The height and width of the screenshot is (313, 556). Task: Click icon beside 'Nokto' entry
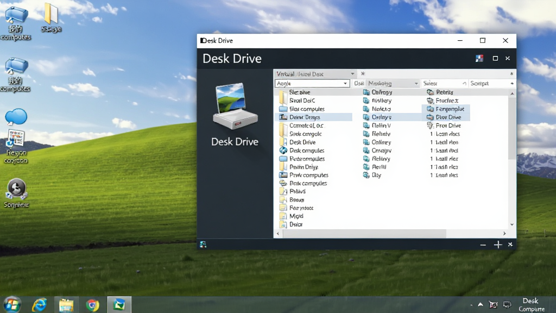click(367, 109)
